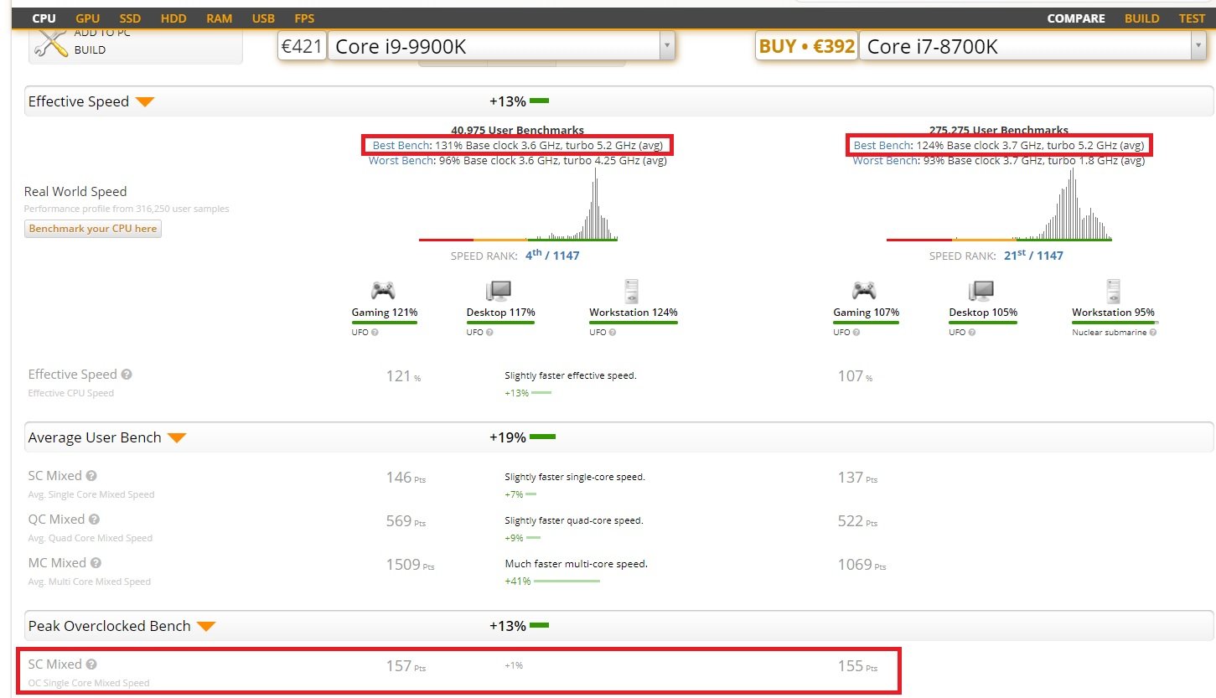Screen dimensions: 1216x698
Task: Go to the BUILD page
Action: point(1142,18)
